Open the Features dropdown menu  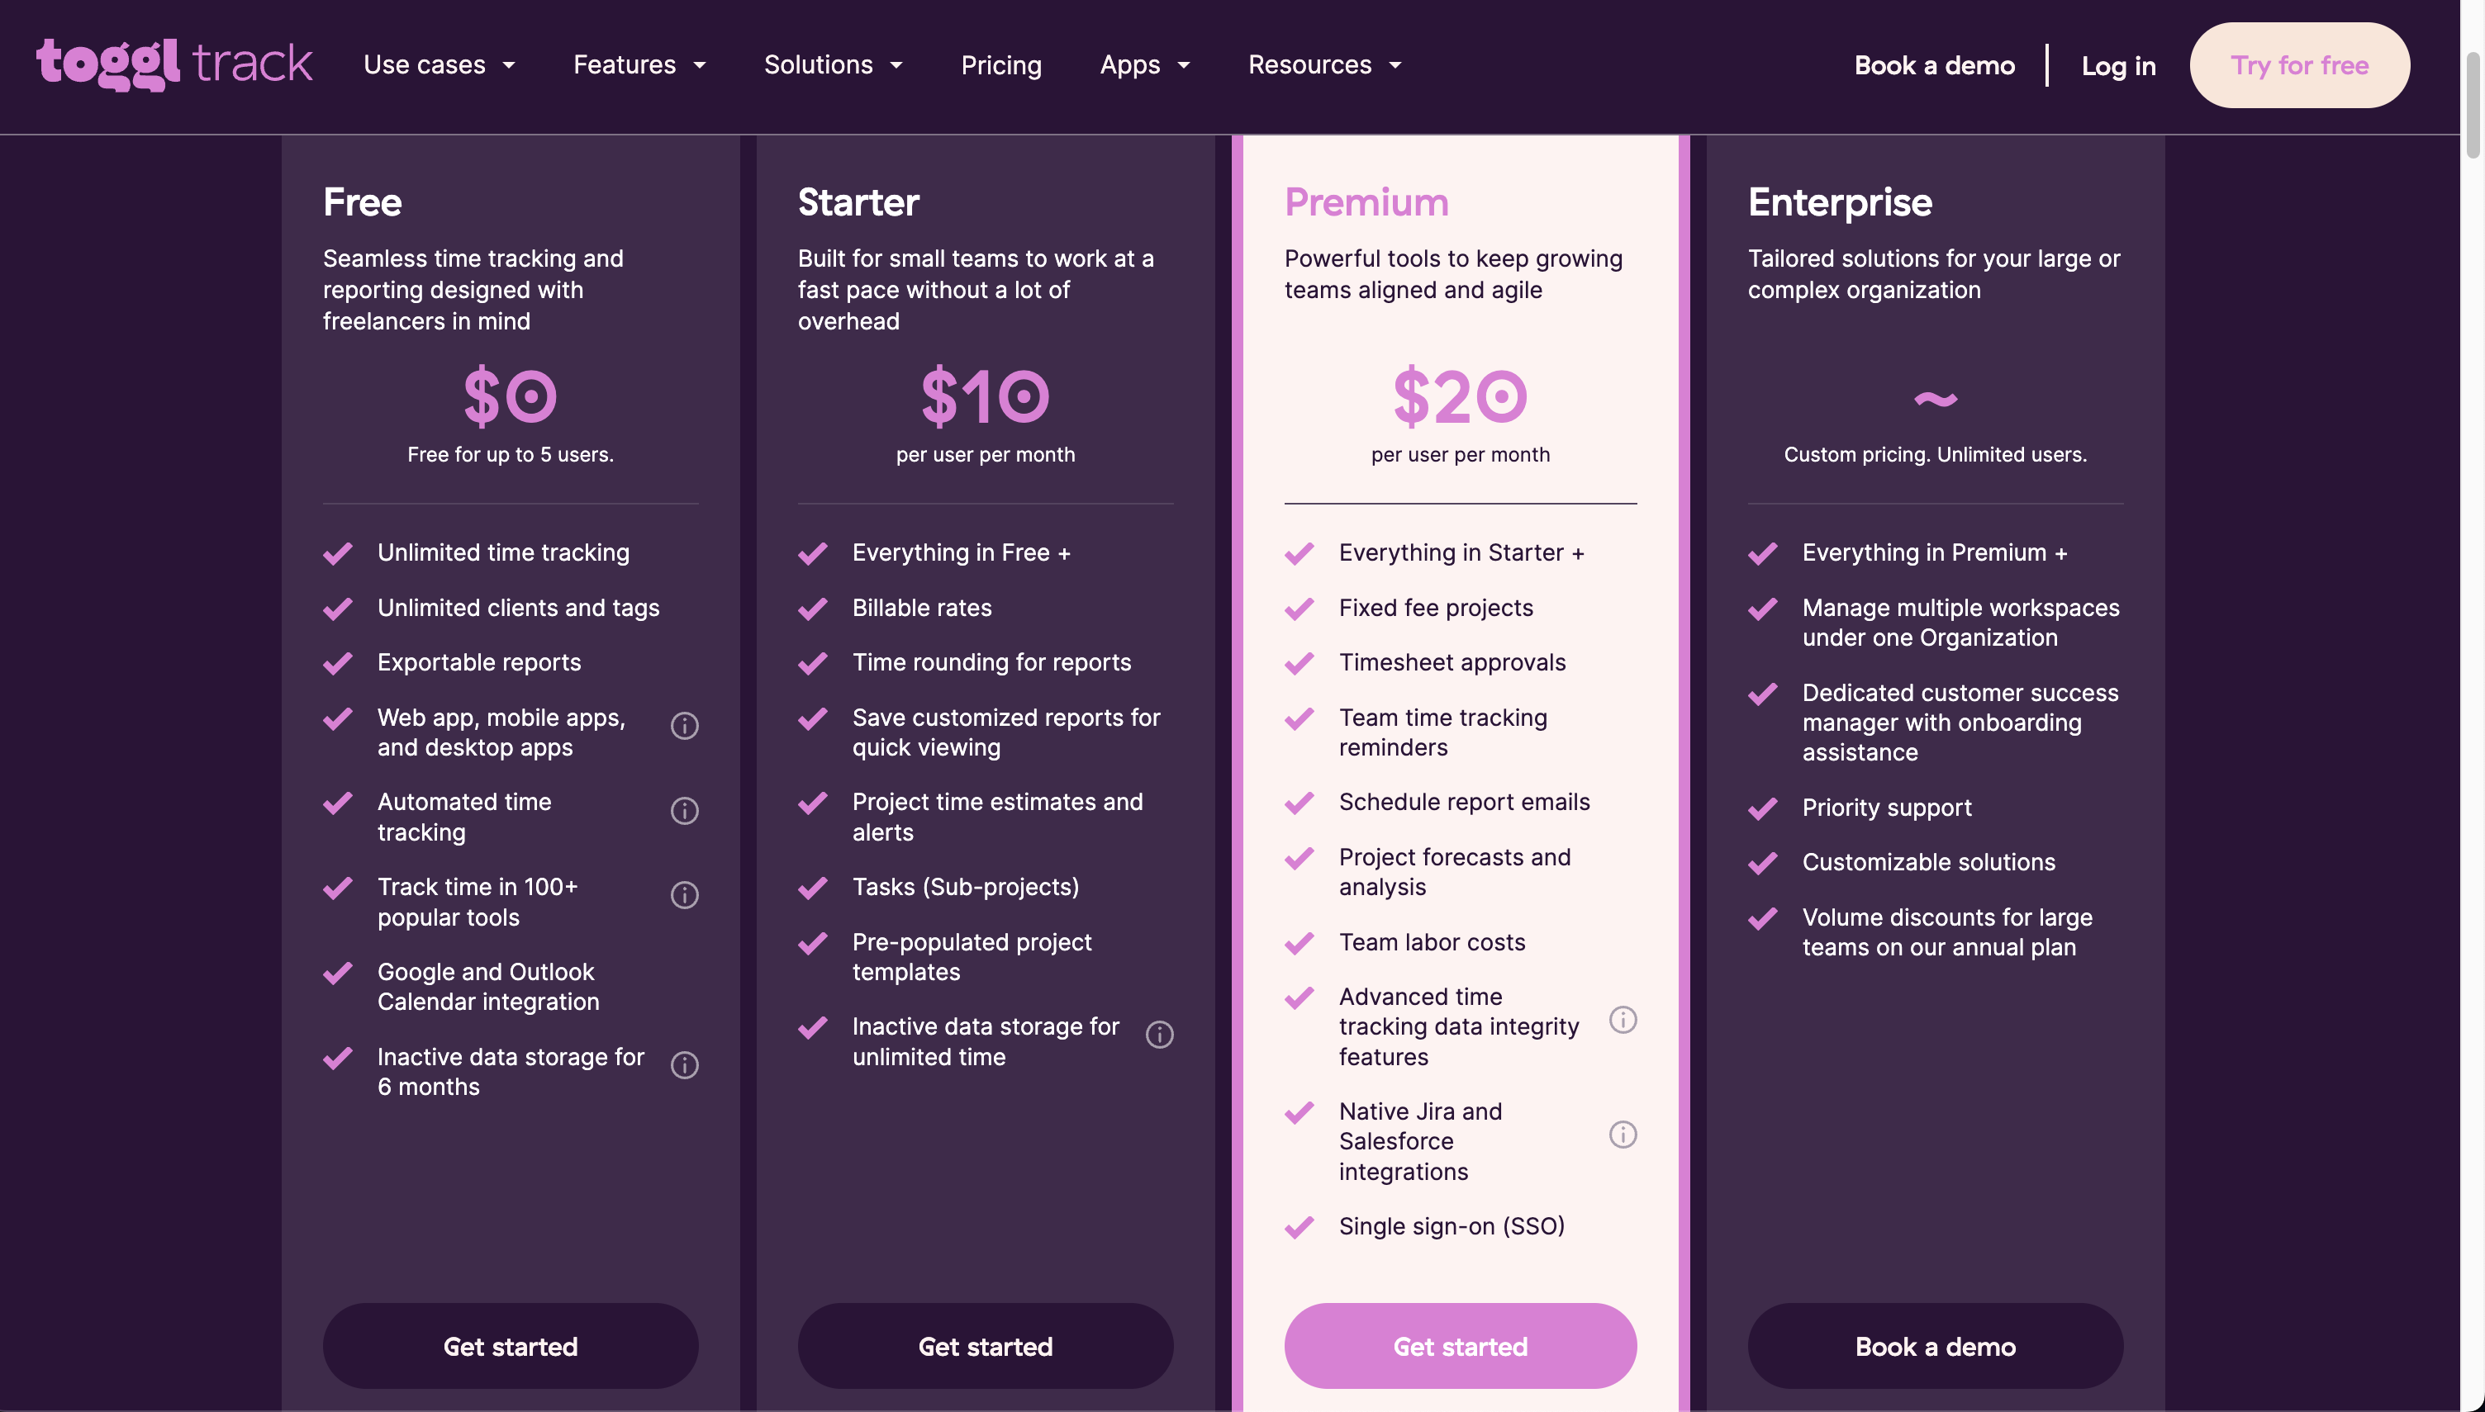click(639, 65)
